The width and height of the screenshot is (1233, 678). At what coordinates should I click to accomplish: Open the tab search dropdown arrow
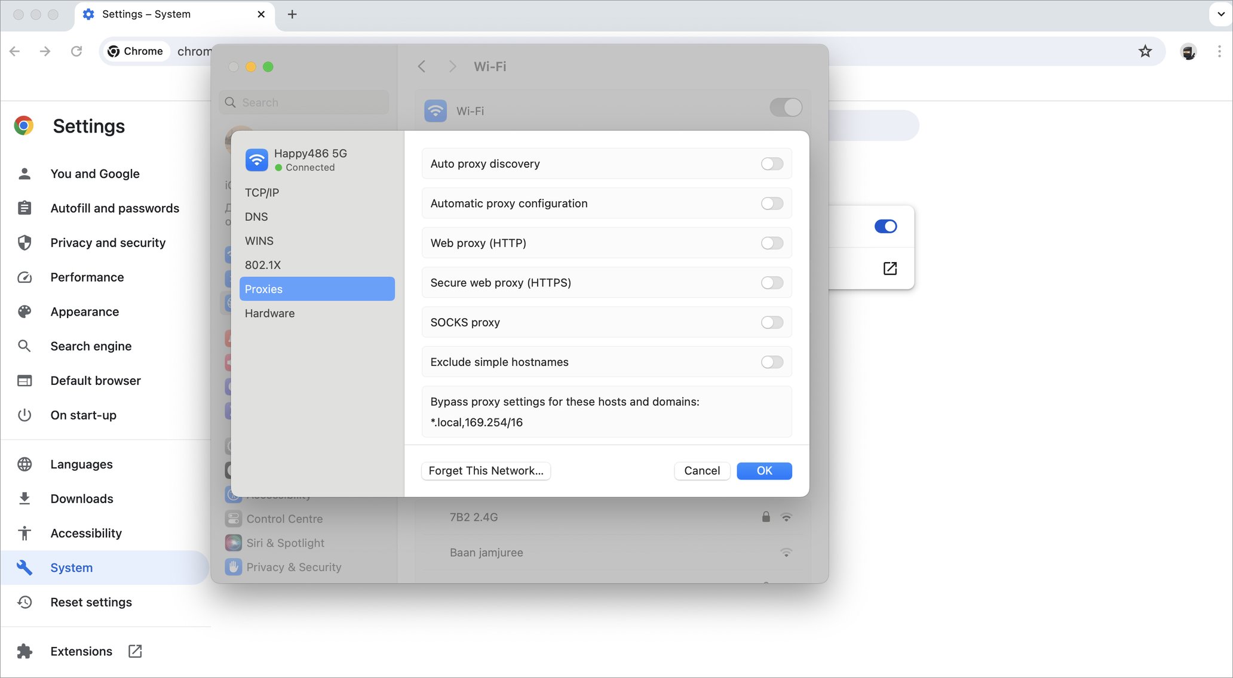pos(1221,14)
